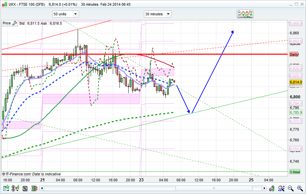Screen dimensions: 306x194
Task: Click the zoom out magnifier icon
Action: 291,189
